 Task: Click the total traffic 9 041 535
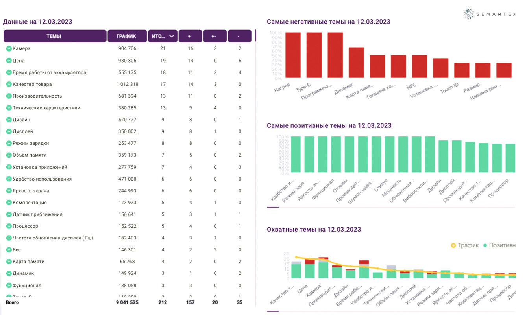click(127, 302)
